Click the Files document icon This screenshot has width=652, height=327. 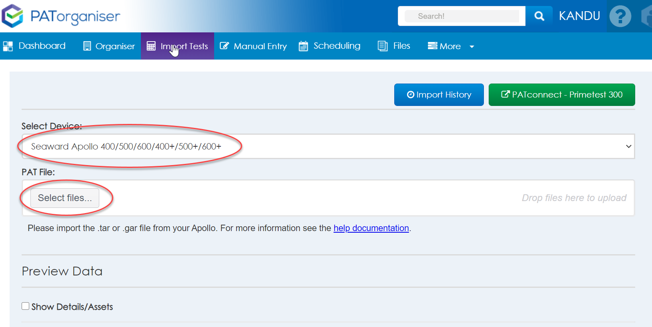(x=383, y=46)
